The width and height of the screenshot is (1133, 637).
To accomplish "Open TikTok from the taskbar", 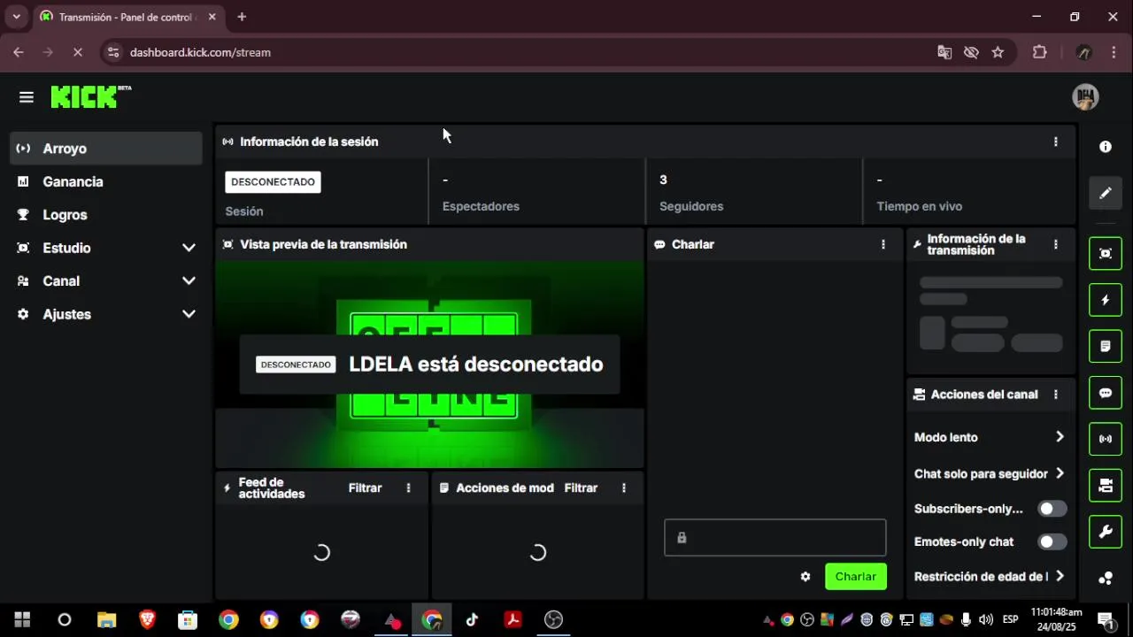I will (x=472, y=619).
